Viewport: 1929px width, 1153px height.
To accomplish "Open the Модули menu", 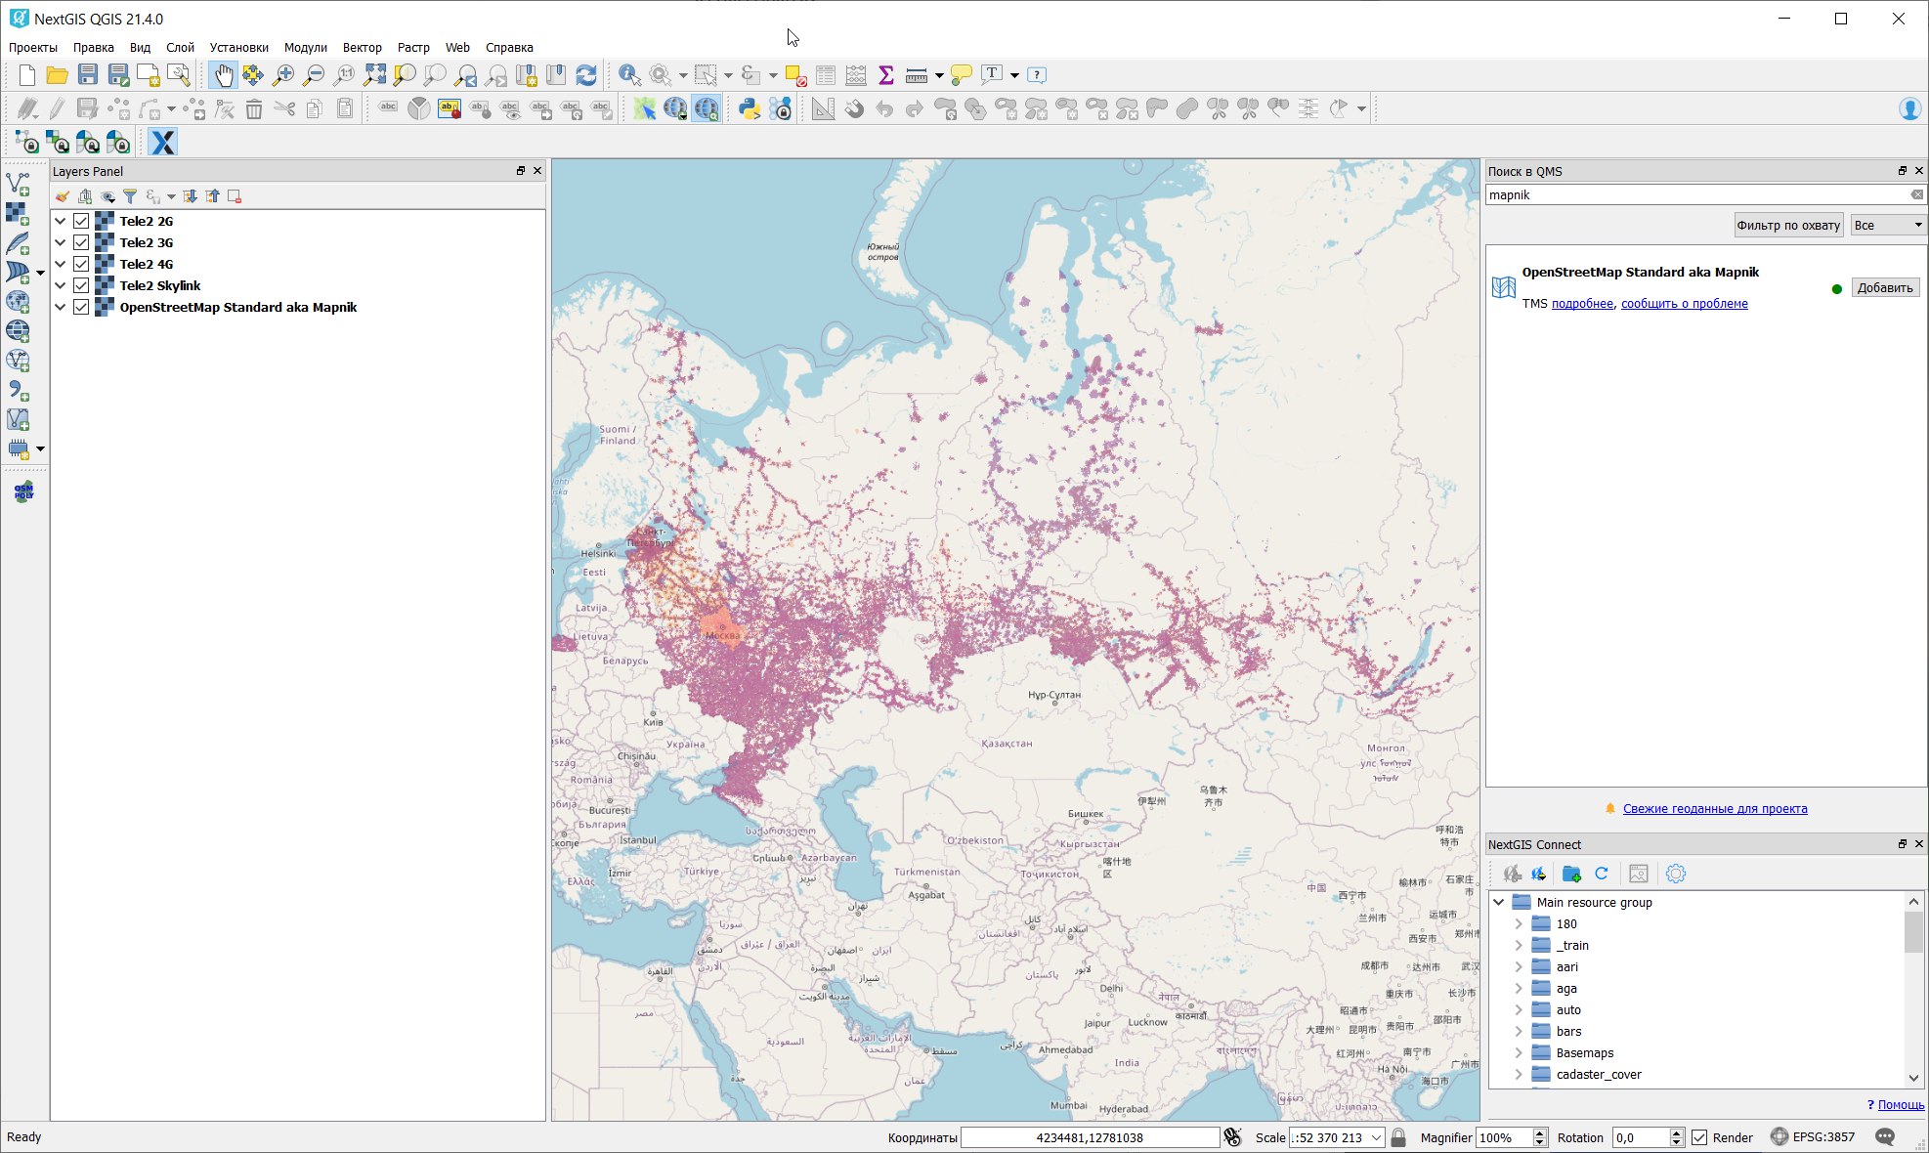I will coord(306,47).
